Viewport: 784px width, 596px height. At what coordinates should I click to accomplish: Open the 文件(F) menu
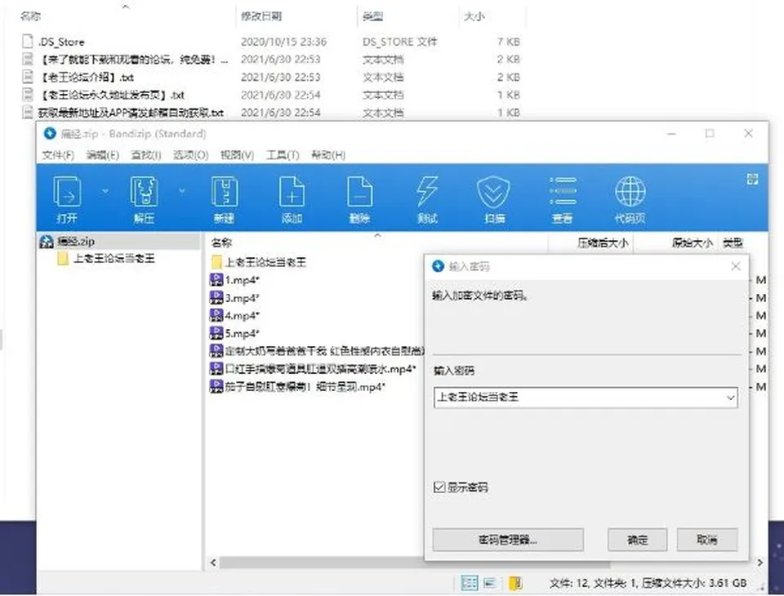(x=59, y=155)
